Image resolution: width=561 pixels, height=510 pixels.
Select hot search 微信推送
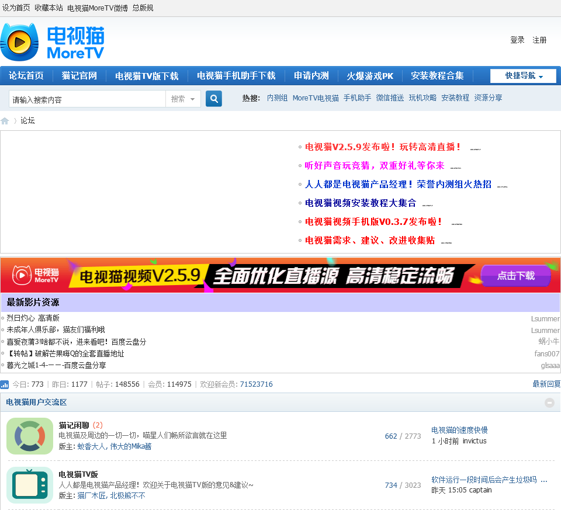pyautogui.click(x=390, y=98)
